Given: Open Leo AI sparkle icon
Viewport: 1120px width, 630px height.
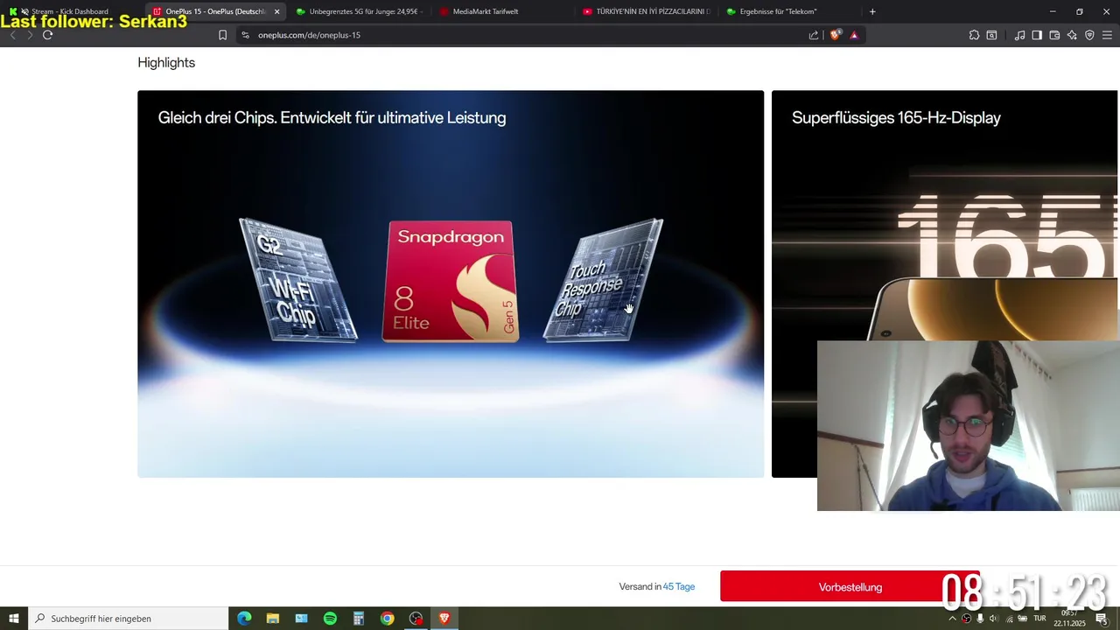Looking at the screenshot, I should 1072,35.
